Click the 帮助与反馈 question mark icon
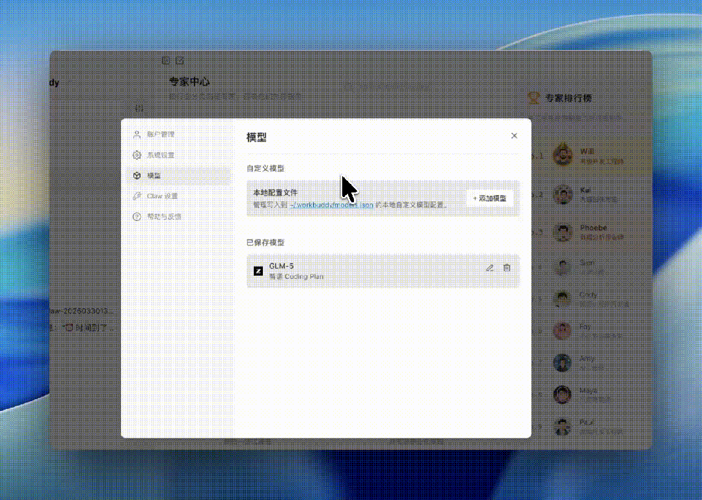 point(137,217)
